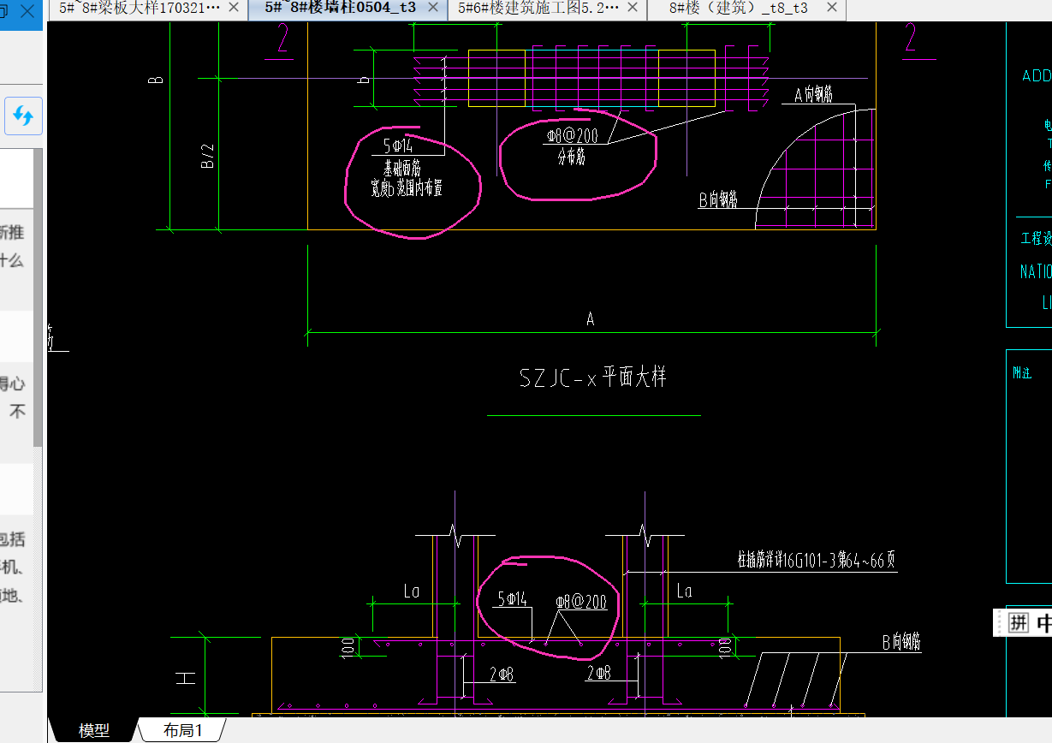Close the 5#~8#梁板大样170321 tab
Screen dimensions: 1052x743
point(235,9)
